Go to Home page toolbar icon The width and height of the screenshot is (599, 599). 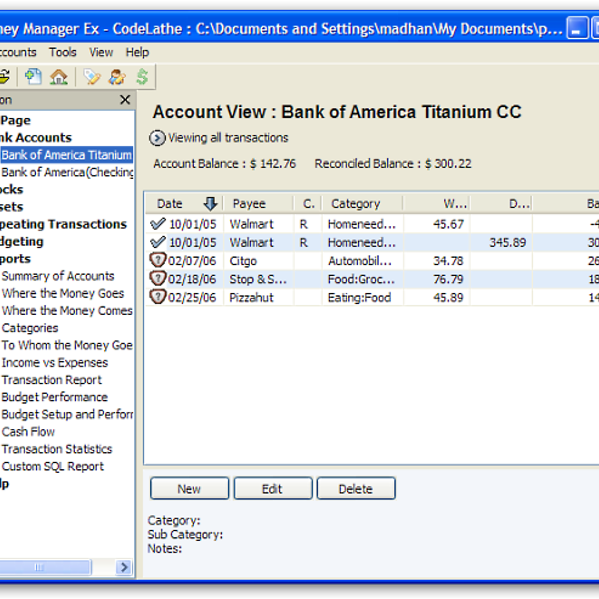[x=59, y=77]
